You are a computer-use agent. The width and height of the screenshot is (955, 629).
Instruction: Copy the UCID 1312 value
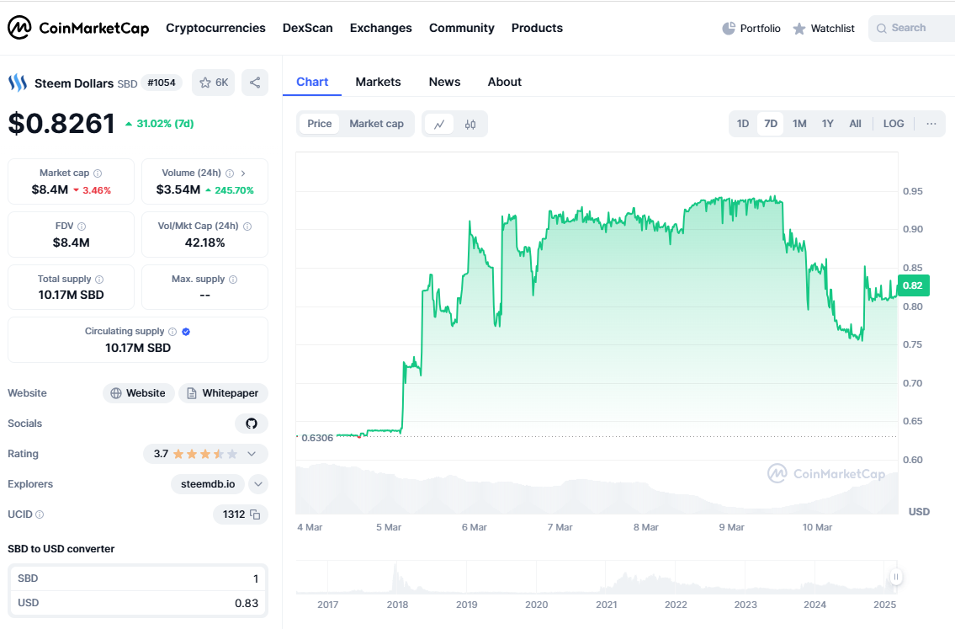(x=255, y=515)
